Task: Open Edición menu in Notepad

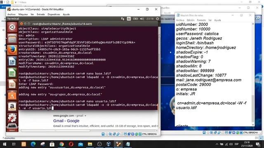Action: pos(191,20)
